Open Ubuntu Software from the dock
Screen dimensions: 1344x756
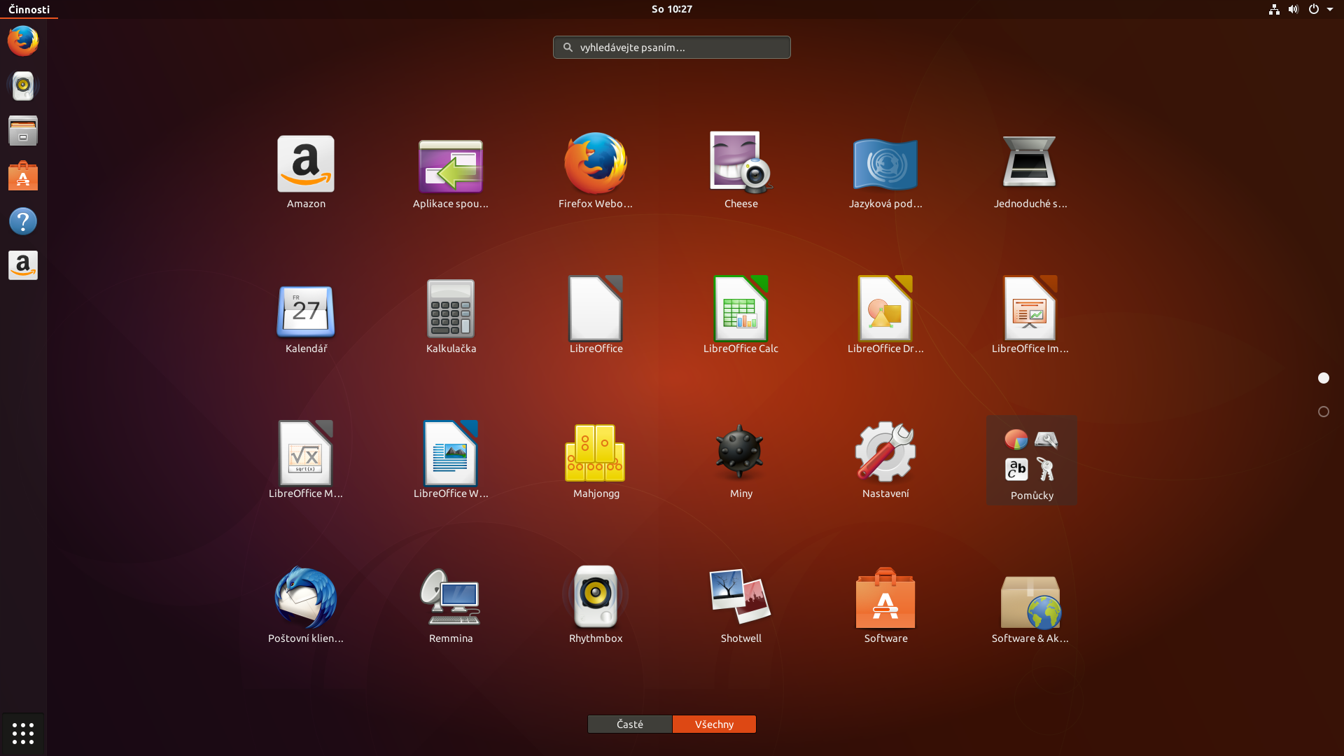pyautogui.click(x=23, y=176)
